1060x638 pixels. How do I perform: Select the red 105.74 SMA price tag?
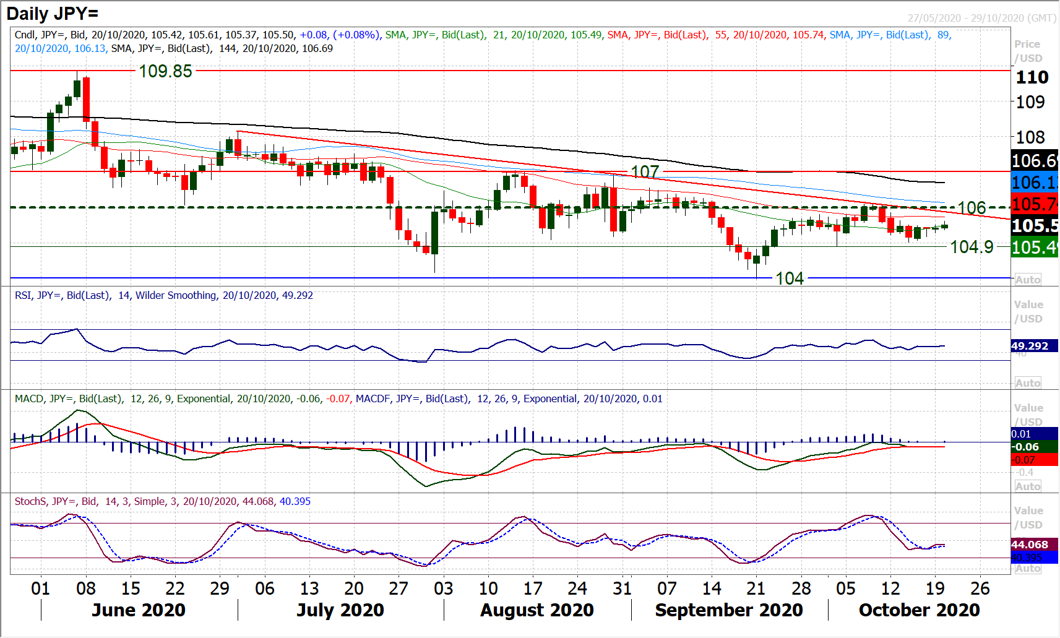1034,204
